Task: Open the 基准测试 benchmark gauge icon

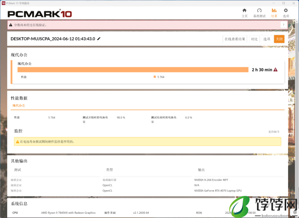Action: (259, 10)
